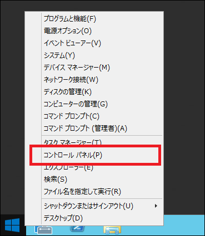Open the Windows Start button
Viewport: 205px width, 236px height.
pos(12,225)
